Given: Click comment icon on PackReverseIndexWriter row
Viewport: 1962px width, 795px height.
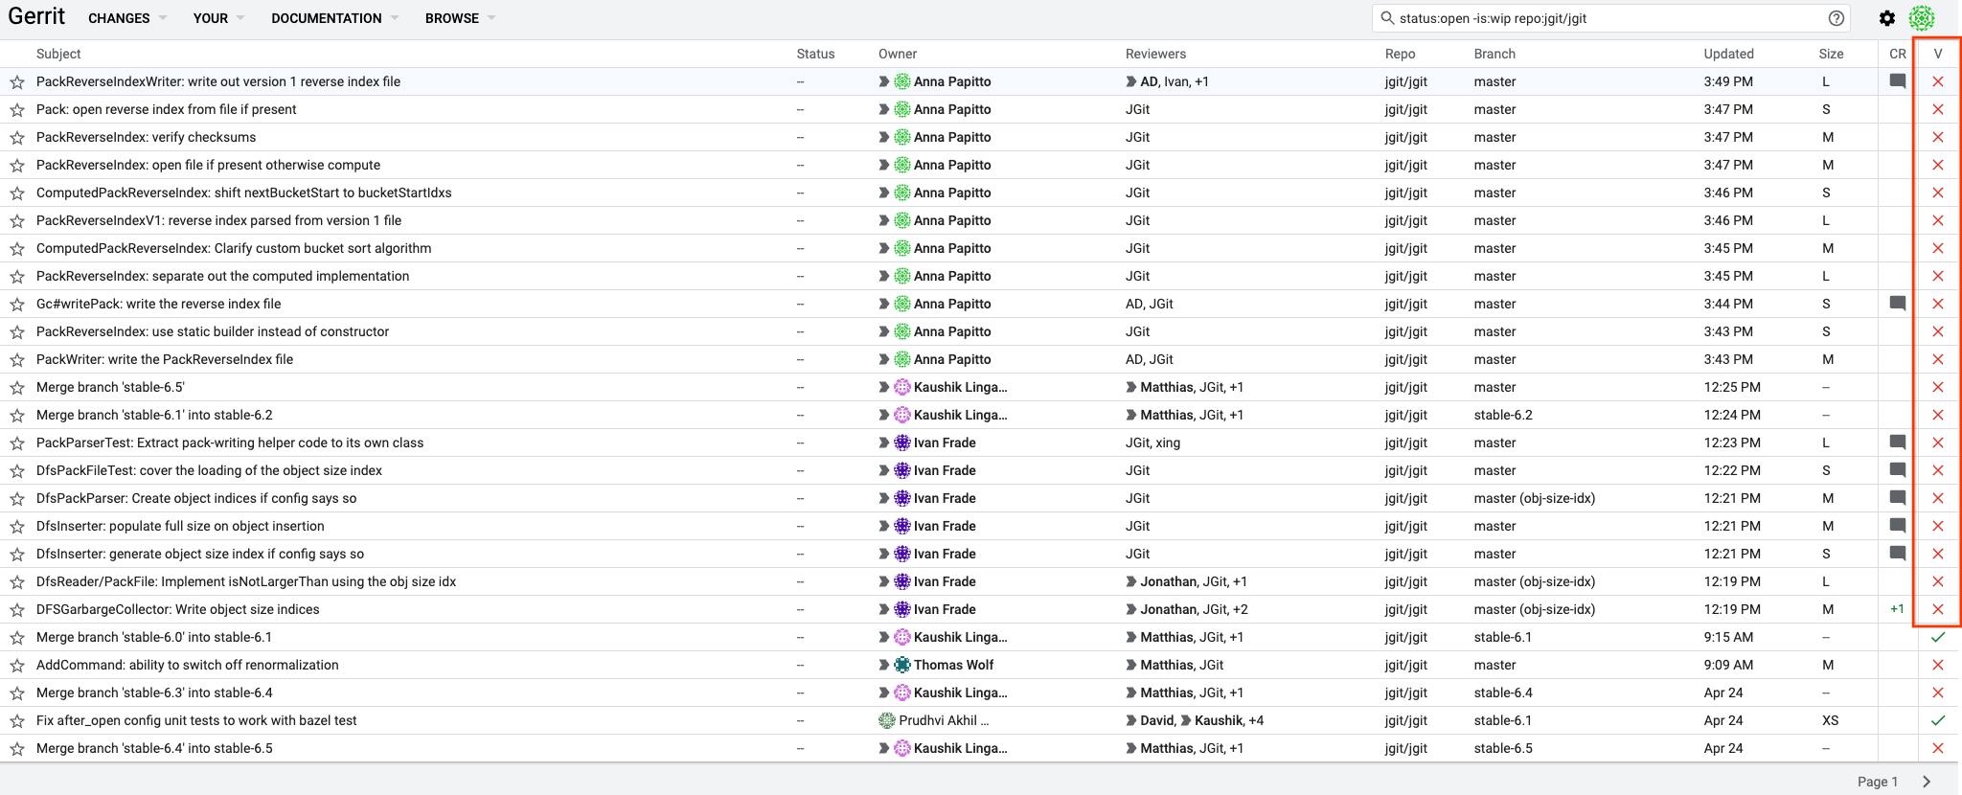Looking at the screenshot, I should pos(1897,81).
